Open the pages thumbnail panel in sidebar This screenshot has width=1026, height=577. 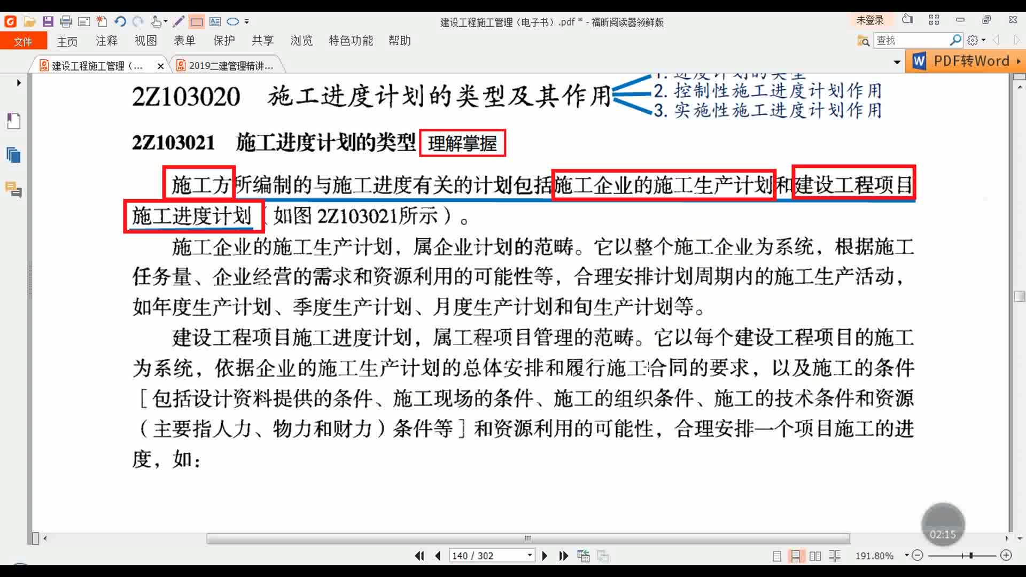14,155
